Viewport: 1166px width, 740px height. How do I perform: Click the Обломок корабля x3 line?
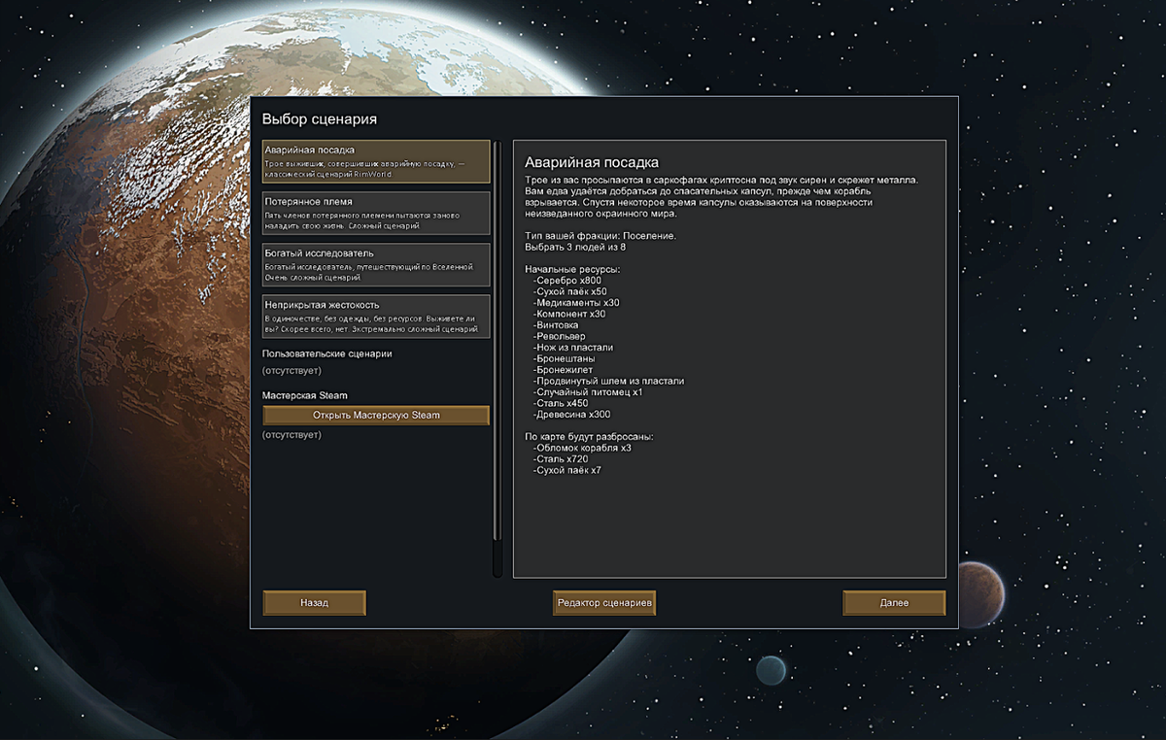click(x=582, y=448)
